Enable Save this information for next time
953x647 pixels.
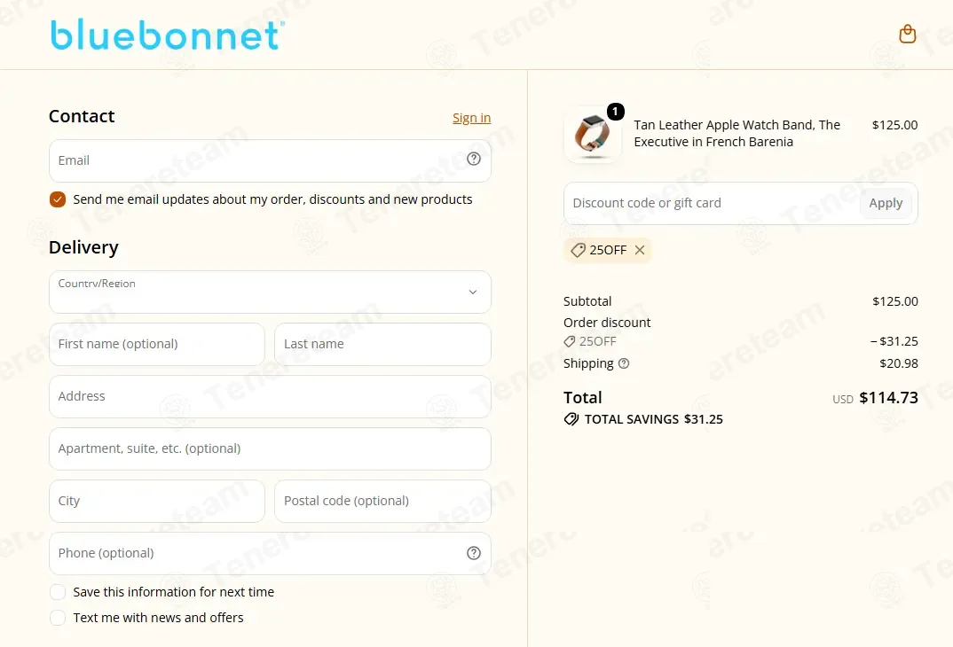coord(58,592)
